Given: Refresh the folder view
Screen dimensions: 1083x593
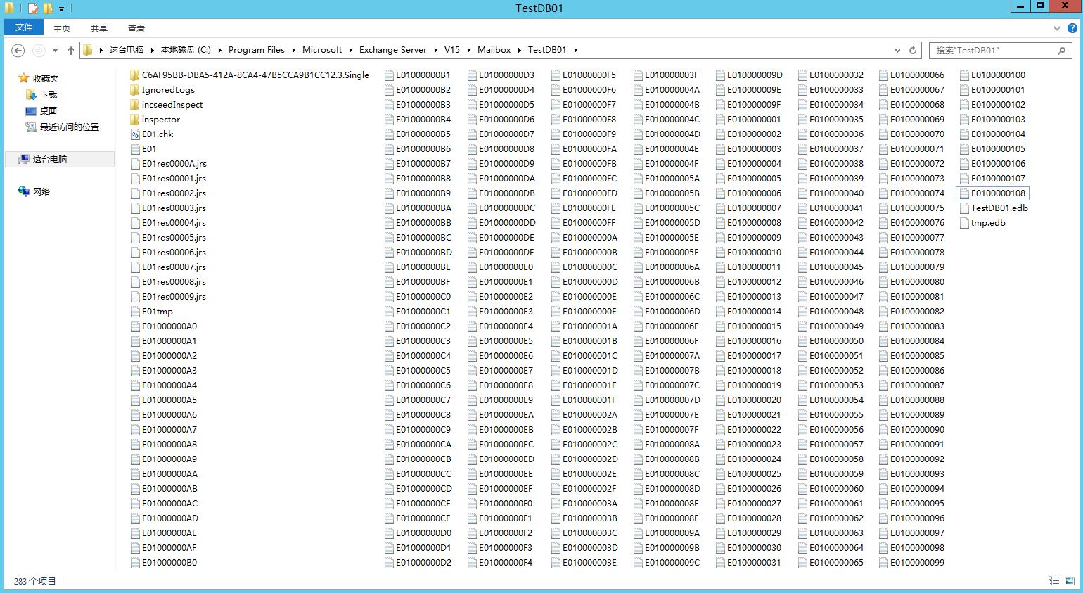Looking at the screenshot, I should pos(913,50).
